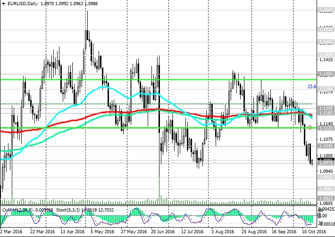Select the 1.1620 price level label

tap(326, 10)
